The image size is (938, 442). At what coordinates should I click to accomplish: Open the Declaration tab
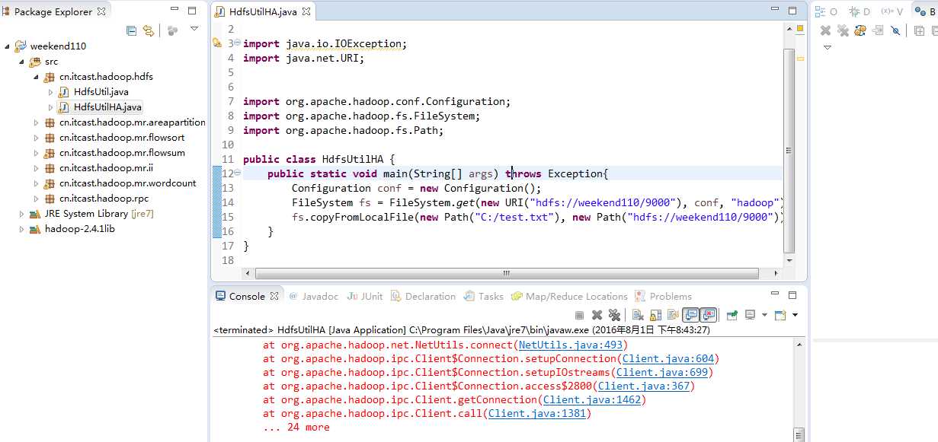coord(423,297)
